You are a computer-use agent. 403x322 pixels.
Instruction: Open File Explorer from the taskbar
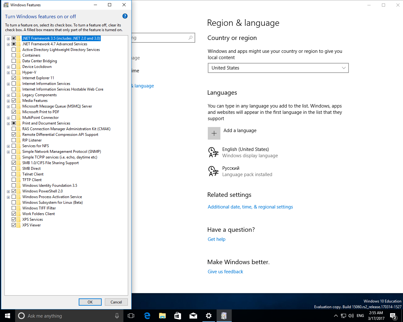point(162,316)
